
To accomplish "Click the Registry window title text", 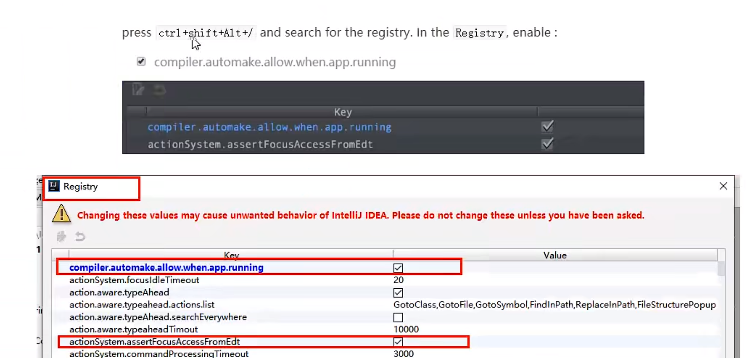I will click(80, 187).
